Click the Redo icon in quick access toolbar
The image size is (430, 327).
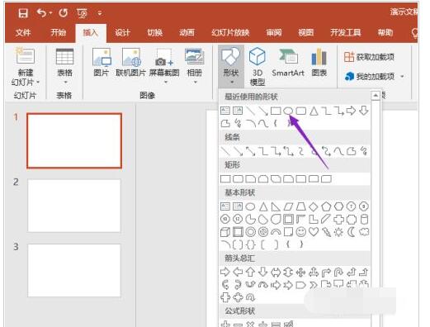tap(64, 12)
